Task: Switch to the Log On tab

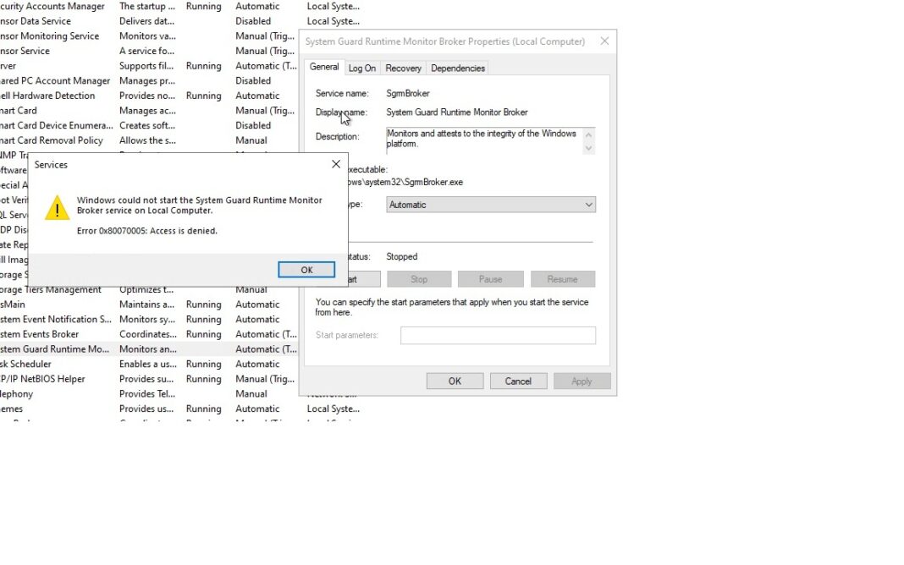Action: [361, 68]
